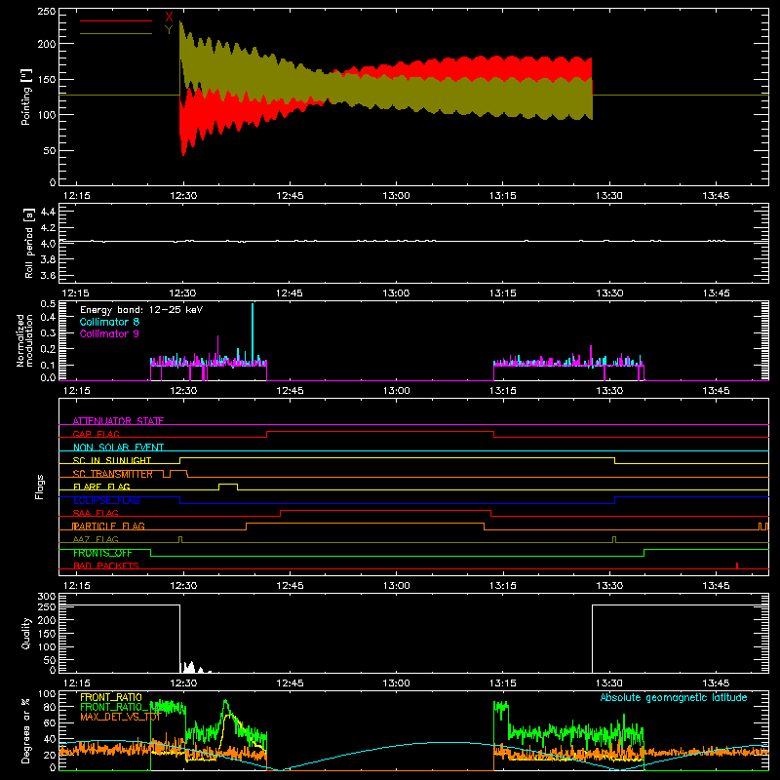Click the tall cyan Collimator 8 spike
Viewport: 780px width, 780px height.
pyautogui.click(x=253, y=331)
